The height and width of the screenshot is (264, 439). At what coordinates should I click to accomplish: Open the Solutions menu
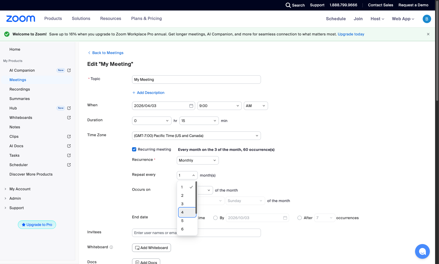point(81,18)
